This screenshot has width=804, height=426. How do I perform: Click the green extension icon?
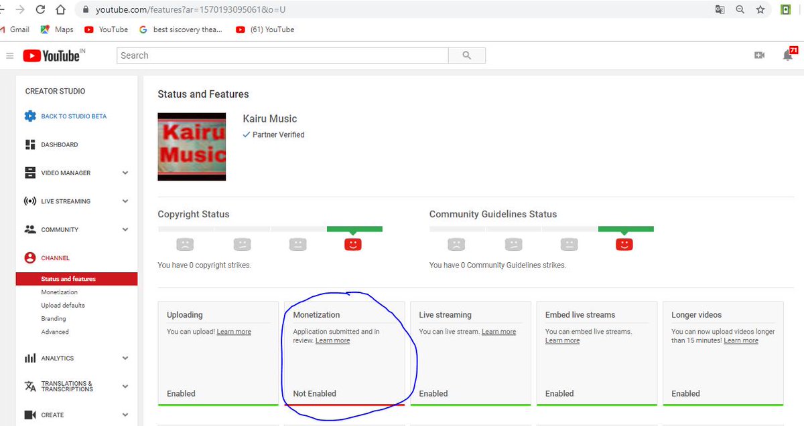point(786,10)
